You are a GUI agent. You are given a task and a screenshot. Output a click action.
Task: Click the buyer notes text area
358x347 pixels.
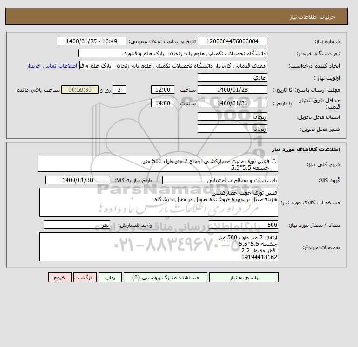pos(159,247)
